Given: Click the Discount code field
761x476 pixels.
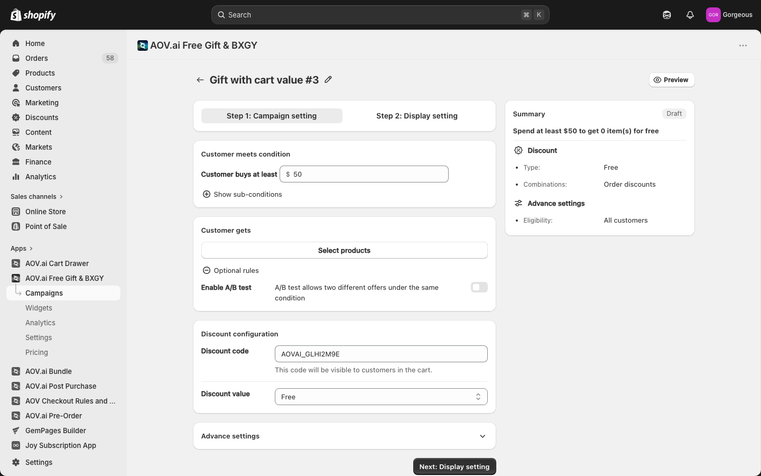Looking at the screenshot, I should [x=381, y=354].
